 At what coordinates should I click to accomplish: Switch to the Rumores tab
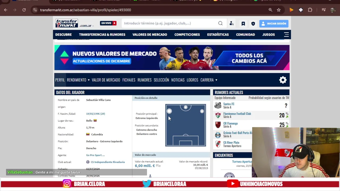(x=144, y=80)
